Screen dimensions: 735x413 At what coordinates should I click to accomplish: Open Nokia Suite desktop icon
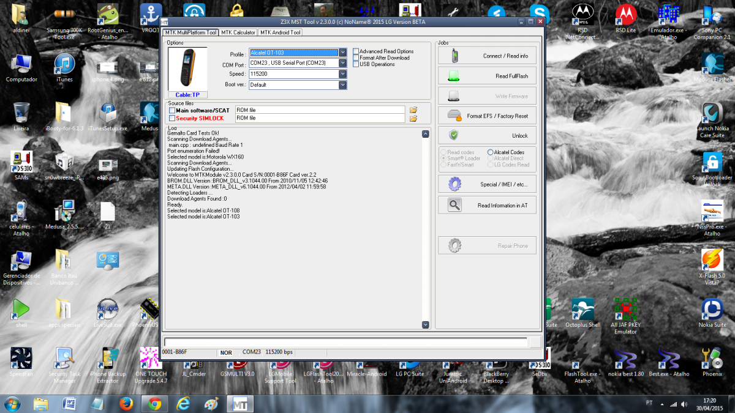point(712,313)
